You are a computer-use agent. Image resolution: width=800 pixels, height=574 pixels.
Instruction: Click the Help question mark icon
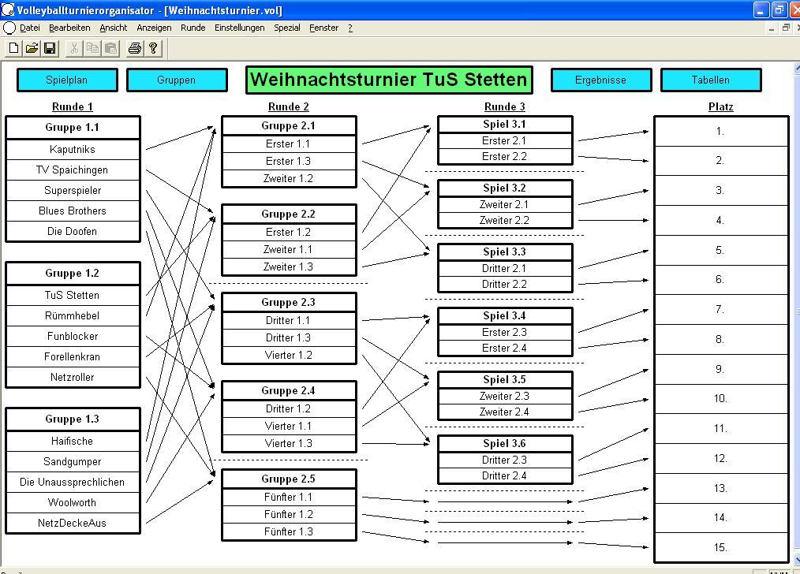pyautogui.click(x=153, y=49)
